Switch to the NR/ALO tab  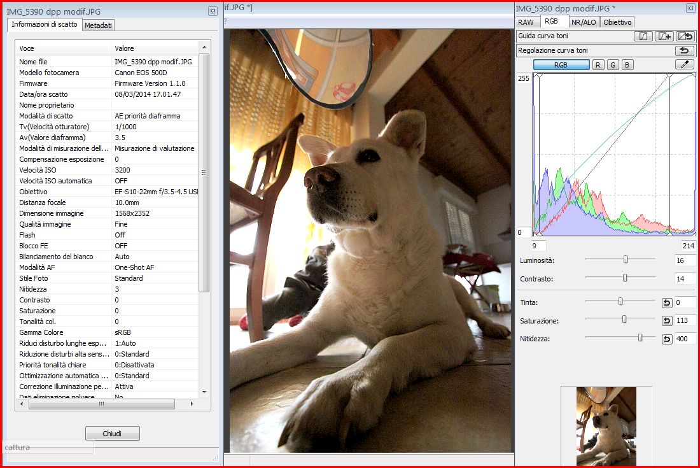(x=584, y=22)
